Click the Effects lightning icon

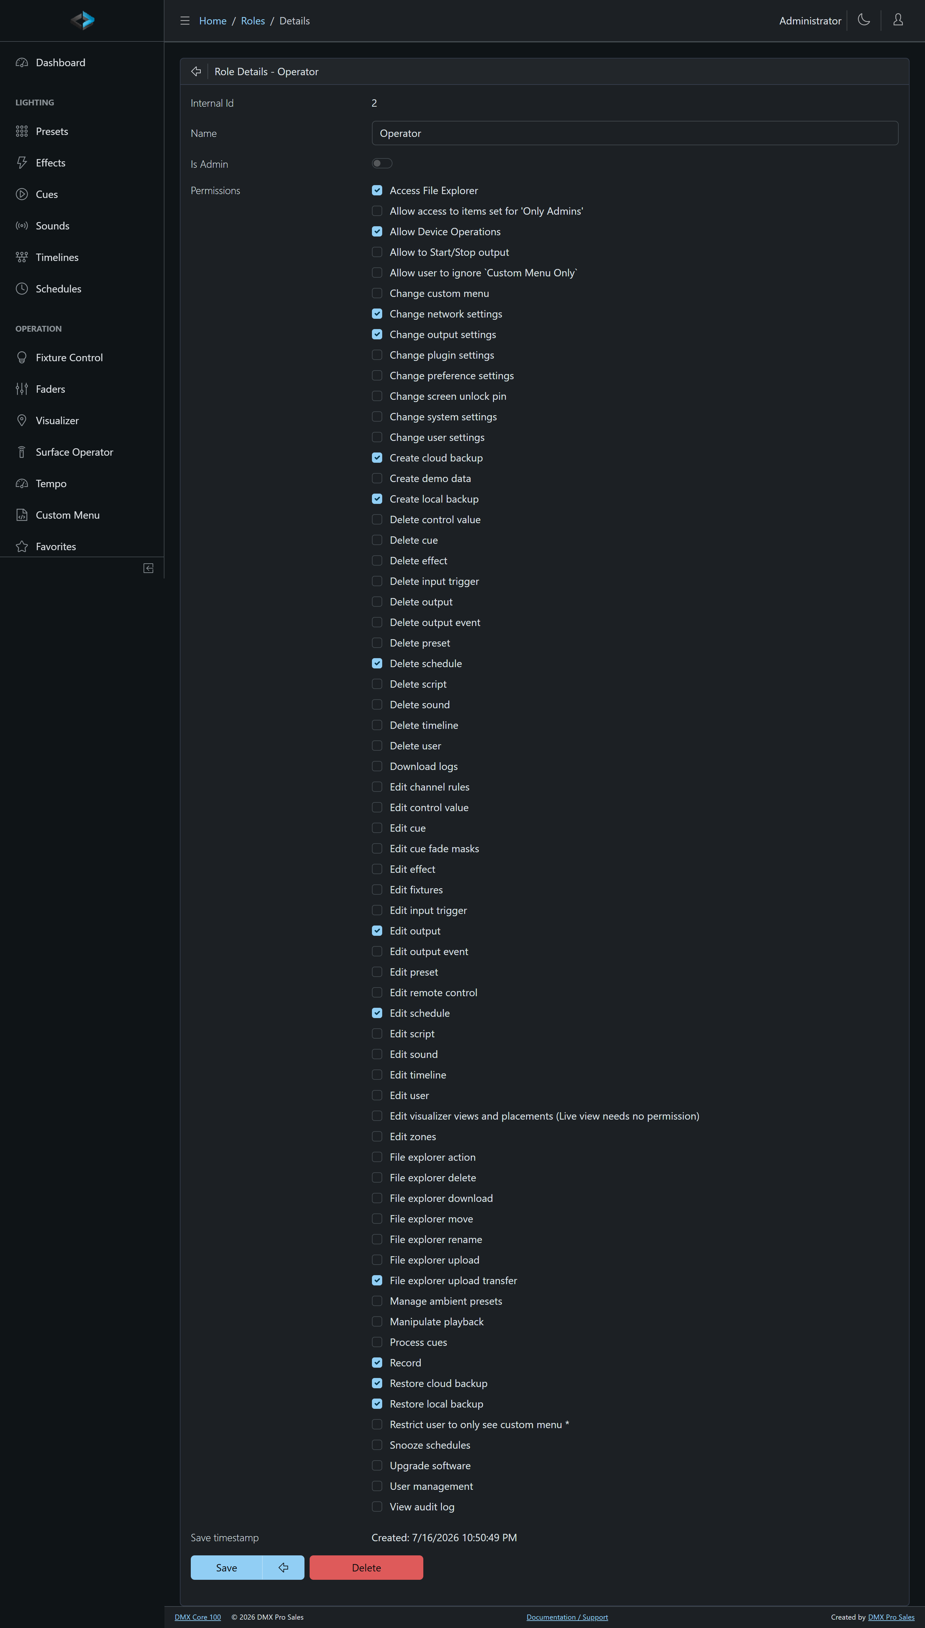point(22,163)
